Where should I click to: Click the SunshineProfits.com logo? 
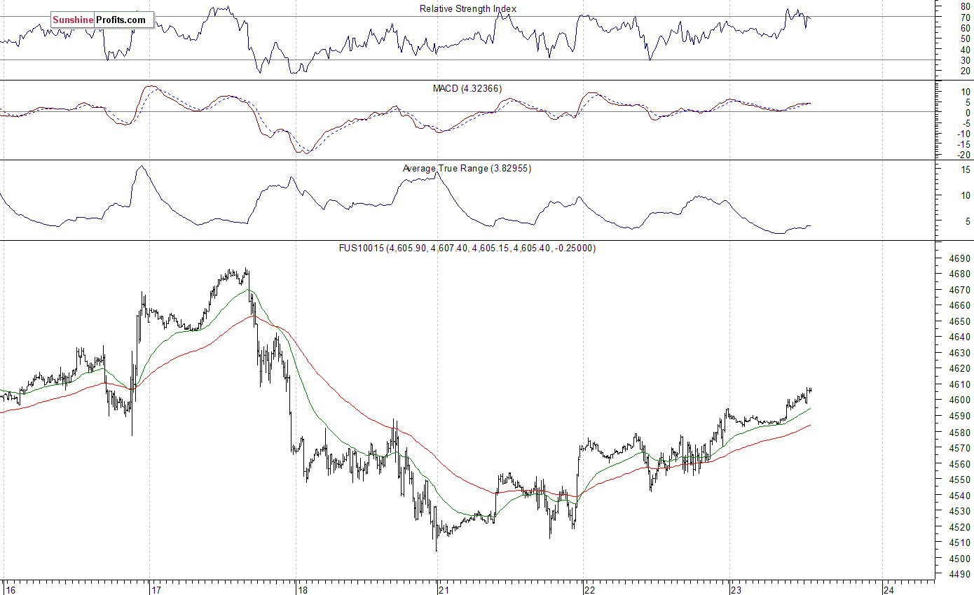[x=102, y=20]
